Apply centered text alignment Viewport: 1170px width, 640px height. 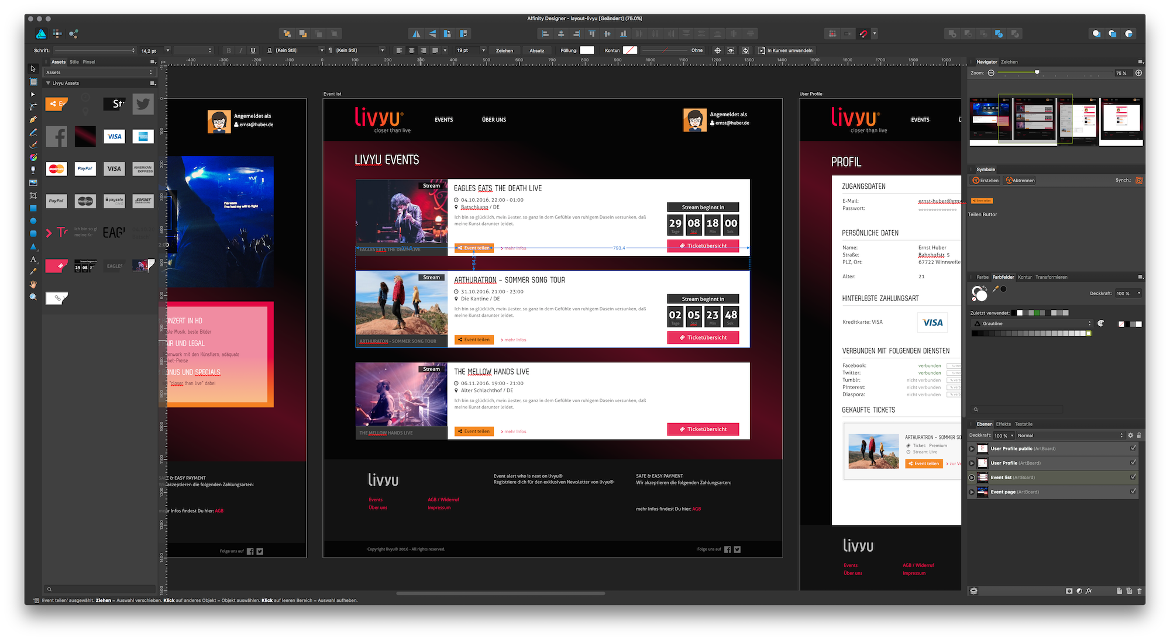coord(411,50)
